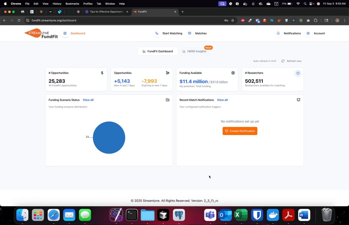Switch to HERD Insights tab
The width and height of the screenshot is (349, 225).
(x=194, y=51)
